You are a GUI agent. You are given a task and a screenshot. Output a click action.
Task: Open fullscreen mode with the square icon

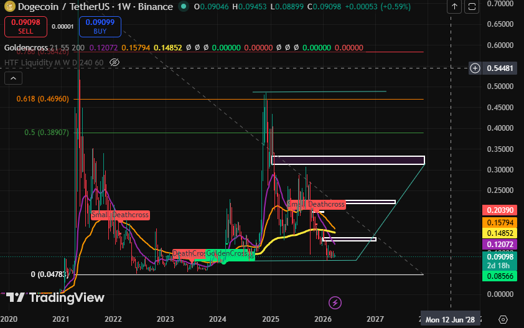472,7
